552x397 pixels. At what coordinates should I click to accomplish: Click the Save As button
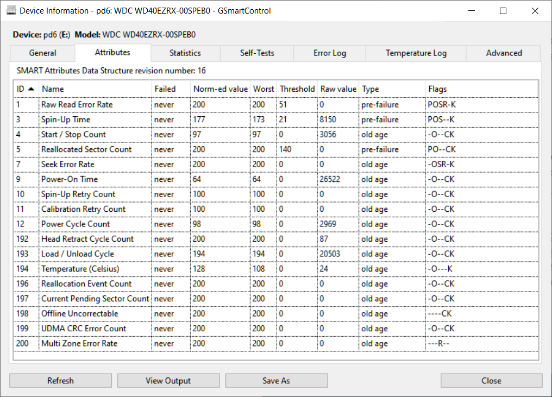tap(277, 381)
